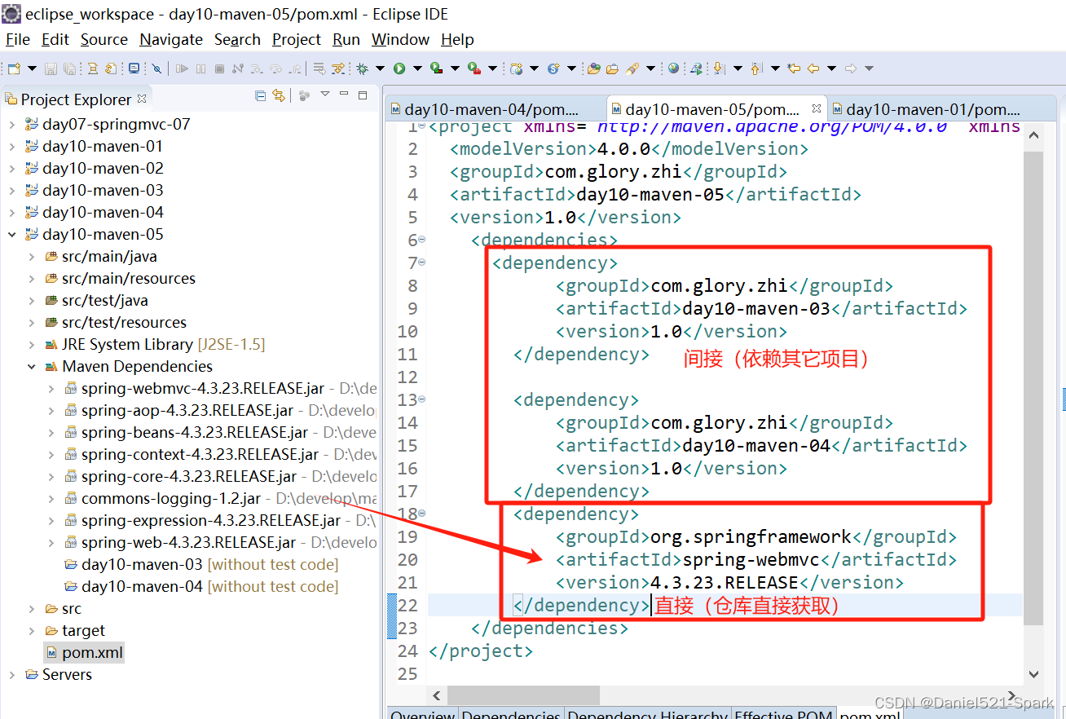The image size is (1066, 719).
Task: Click the Open Task briefcase folder icon
Action: click(612, 68)
